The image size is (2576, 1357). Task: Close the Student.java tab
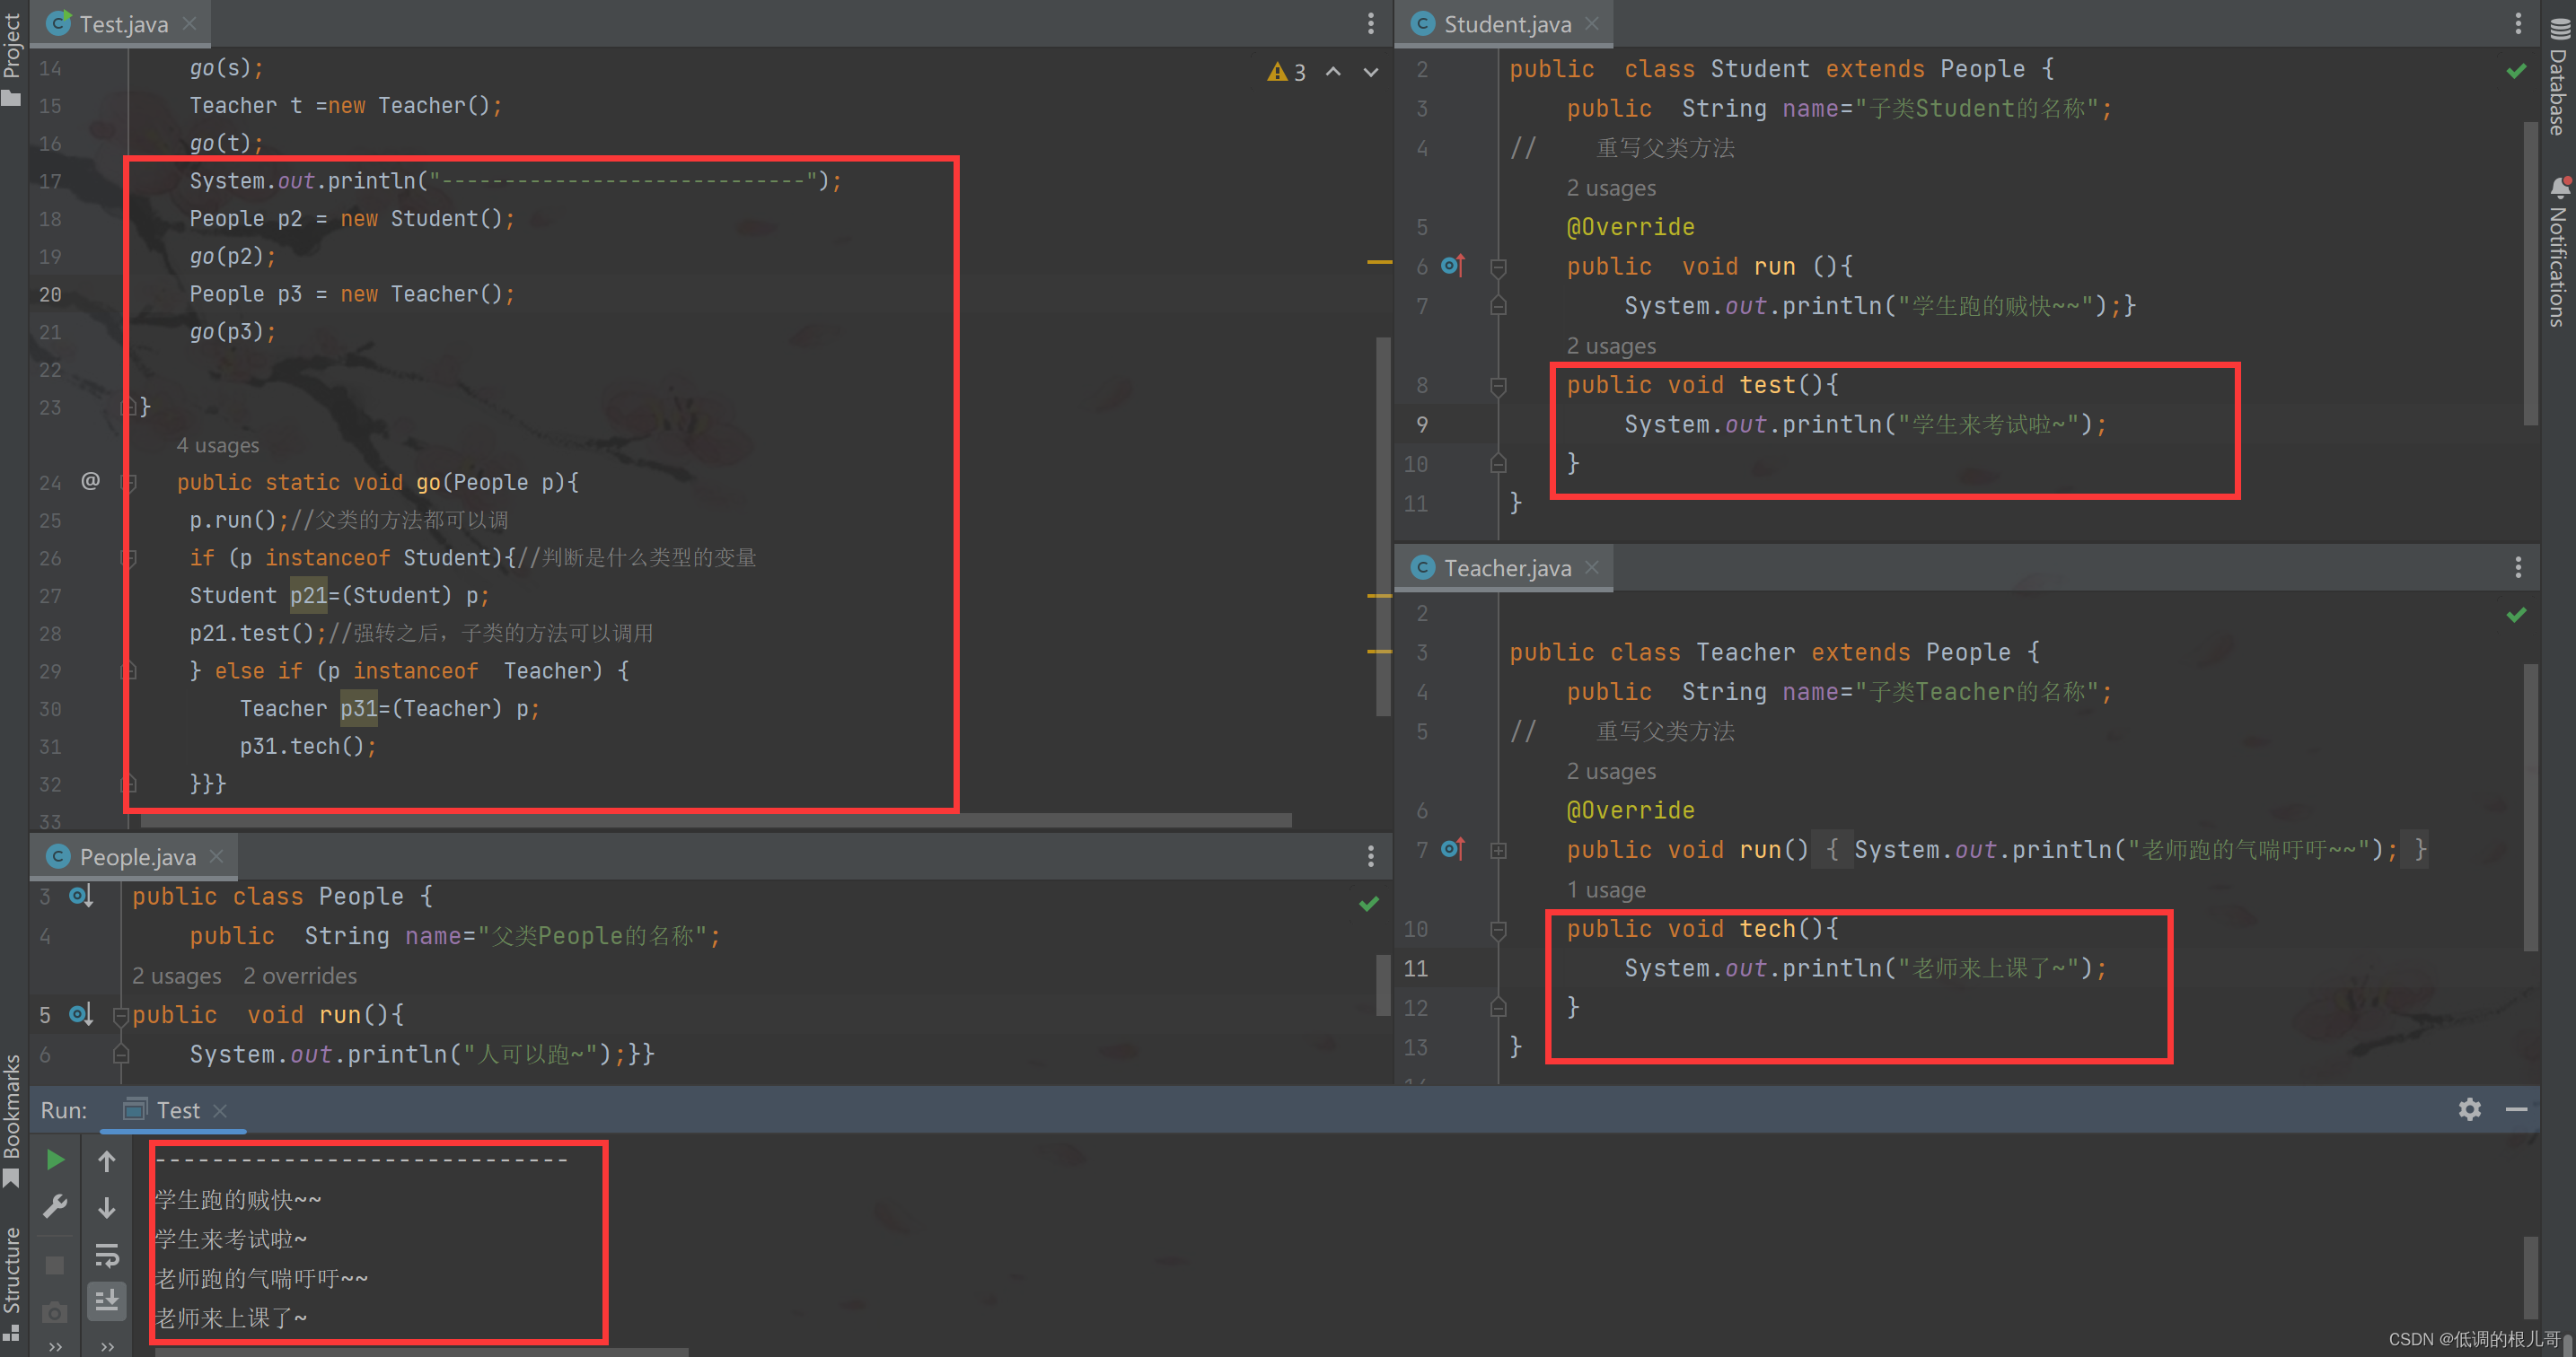tap(1592, 24)
